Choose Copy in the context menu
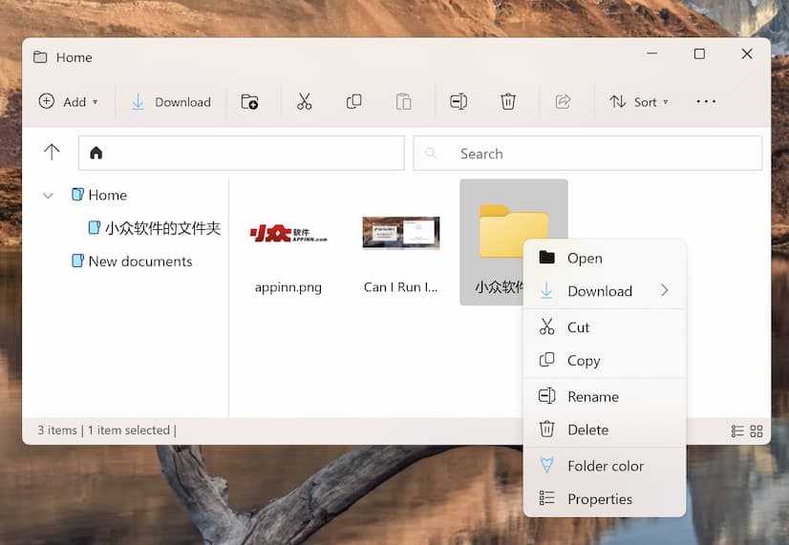 pos(605,361)
